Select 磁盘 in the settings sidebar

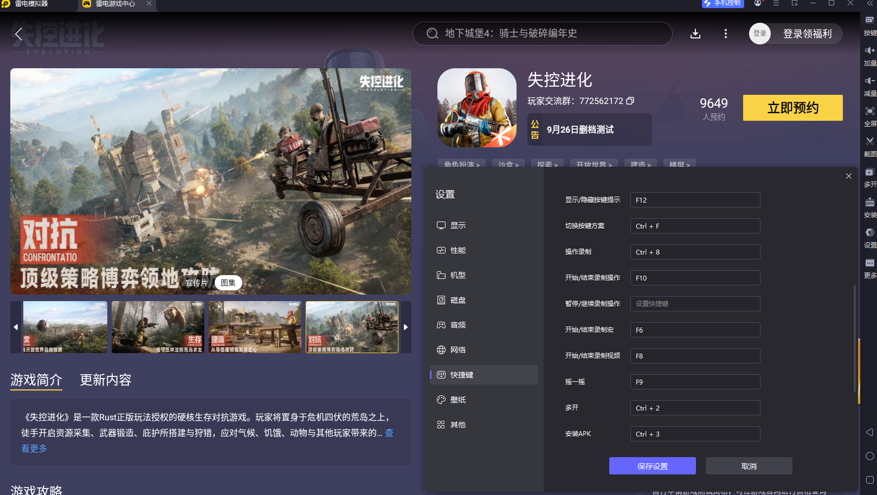coord(484,300)
